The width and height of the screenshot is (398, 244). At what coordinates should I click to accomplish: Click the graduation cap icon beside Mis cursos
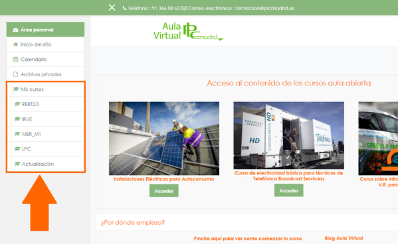coord(16,90)
